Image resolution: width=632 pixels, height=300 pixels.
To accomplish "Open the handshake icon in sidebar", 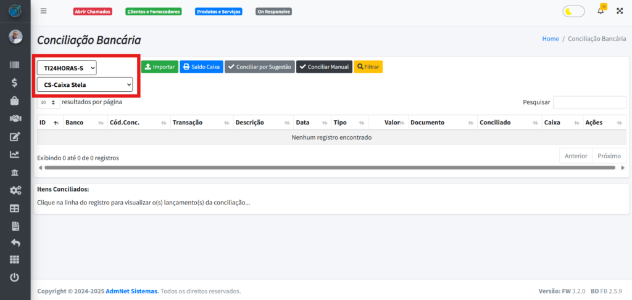I will point(15,118).
